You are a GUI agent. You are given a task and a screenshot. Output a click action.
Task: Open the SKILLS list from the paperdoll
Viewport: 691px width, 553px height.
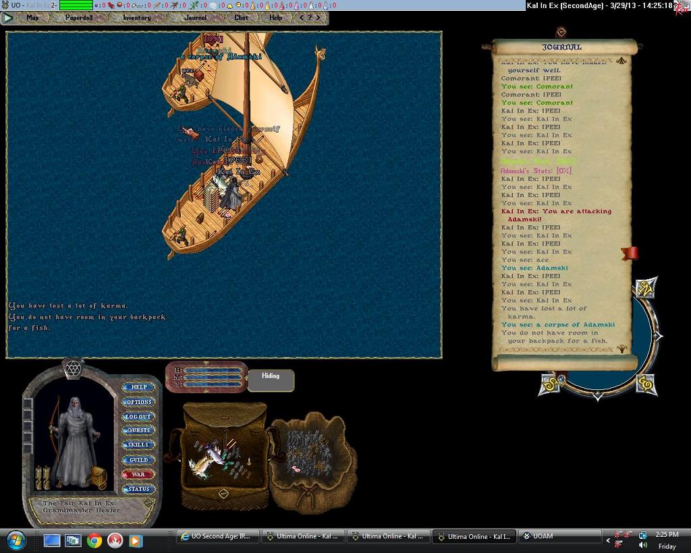[138, 445]
